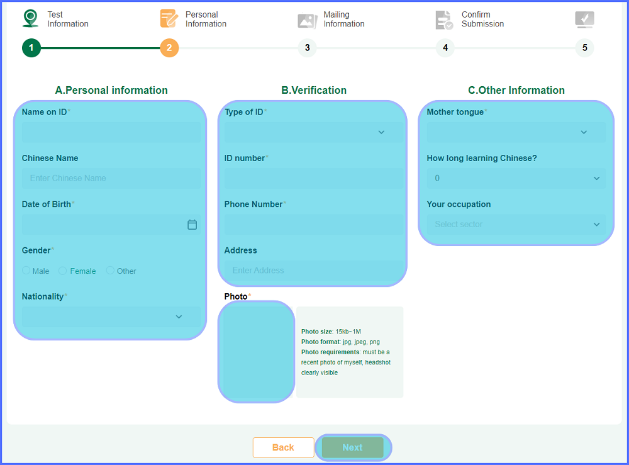The image size is (629, 465).
Task: Click the Test Information map pin icon
Action: tap(31, 19)
